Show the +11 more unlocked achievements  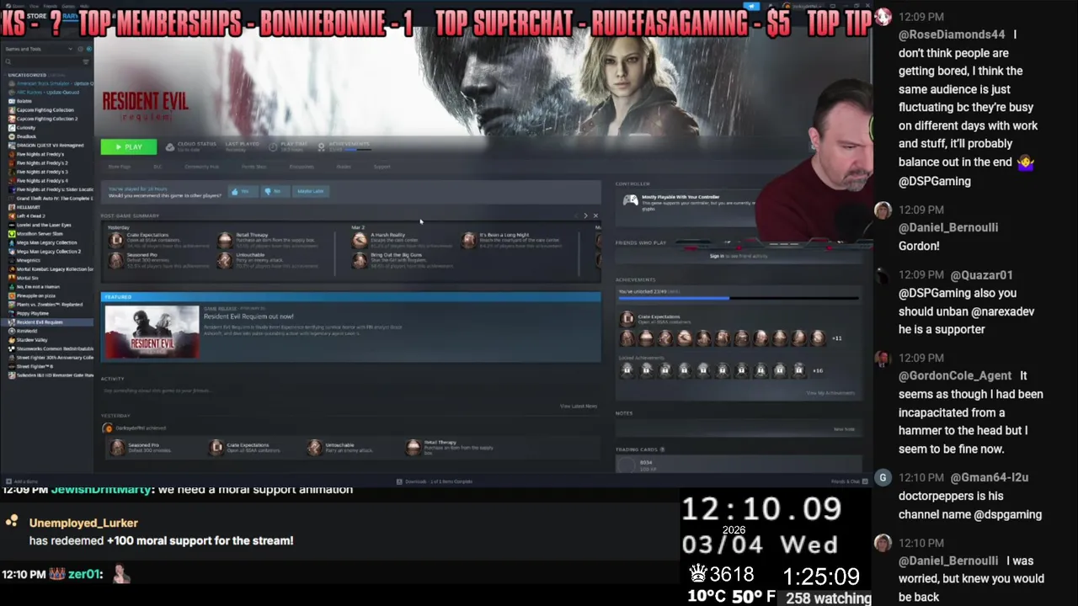pos(836,338)
